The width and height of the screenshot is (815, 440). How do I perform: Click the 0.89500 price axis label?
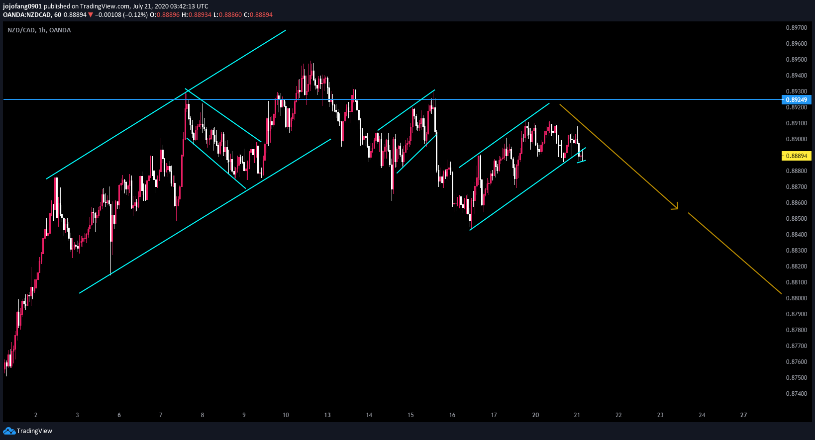click(796, 60)
